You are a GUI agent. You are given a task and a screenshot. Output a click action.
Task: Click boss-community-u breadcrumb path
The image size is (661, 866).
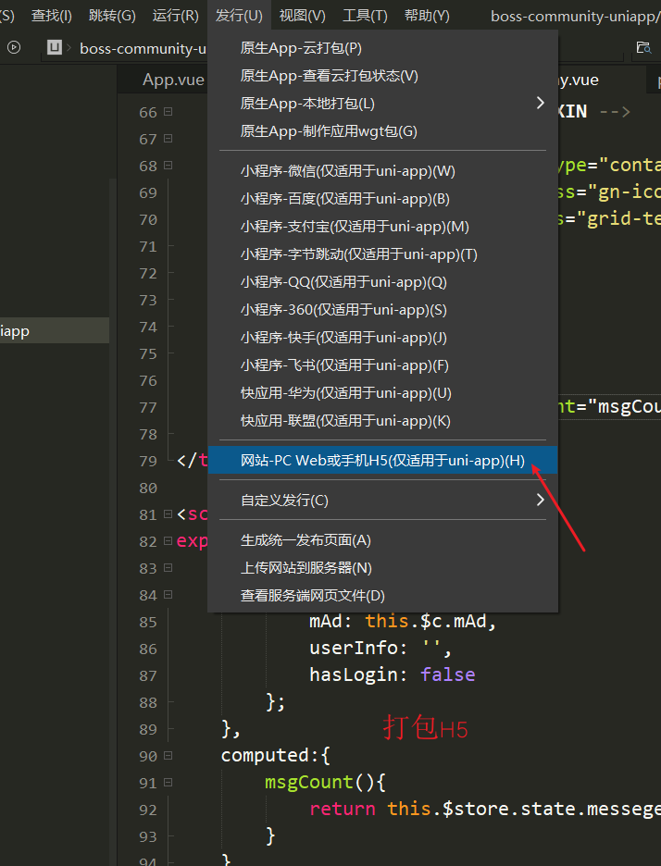[x=143, y=49]
